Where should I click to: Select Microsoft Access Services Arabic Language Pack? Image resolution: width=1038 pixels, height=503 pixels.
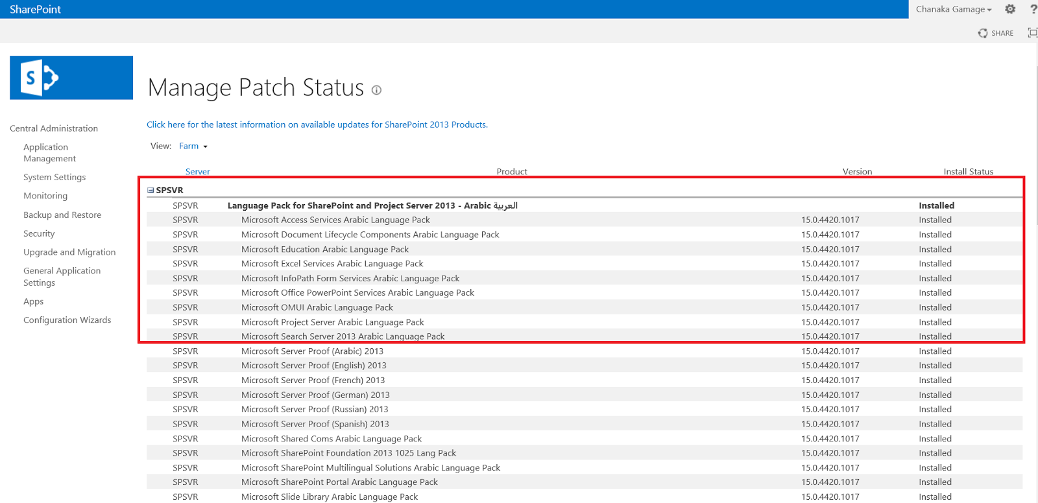[x=585, y=220]
